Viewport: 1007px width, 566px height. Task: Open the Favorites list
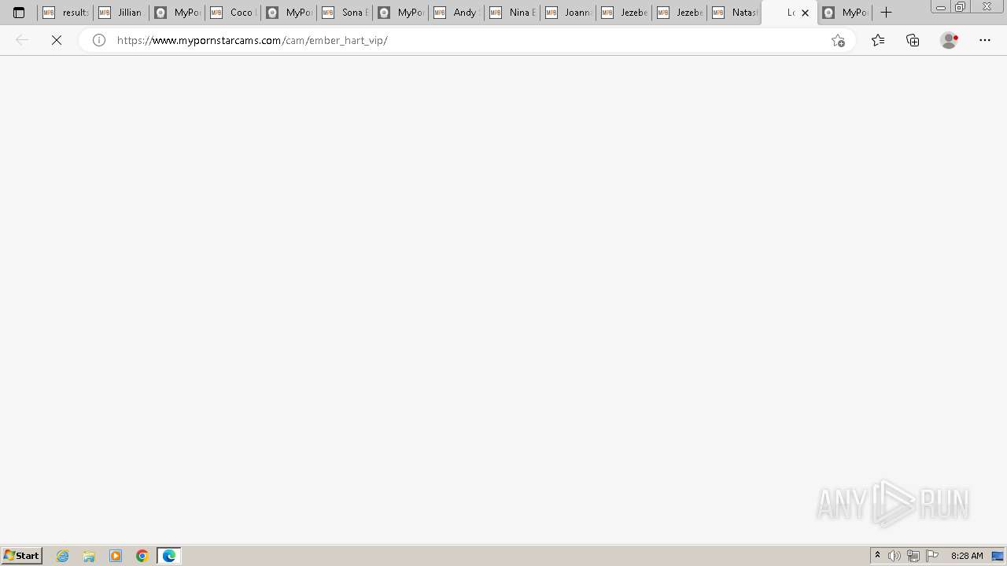[x=878, y=40]
